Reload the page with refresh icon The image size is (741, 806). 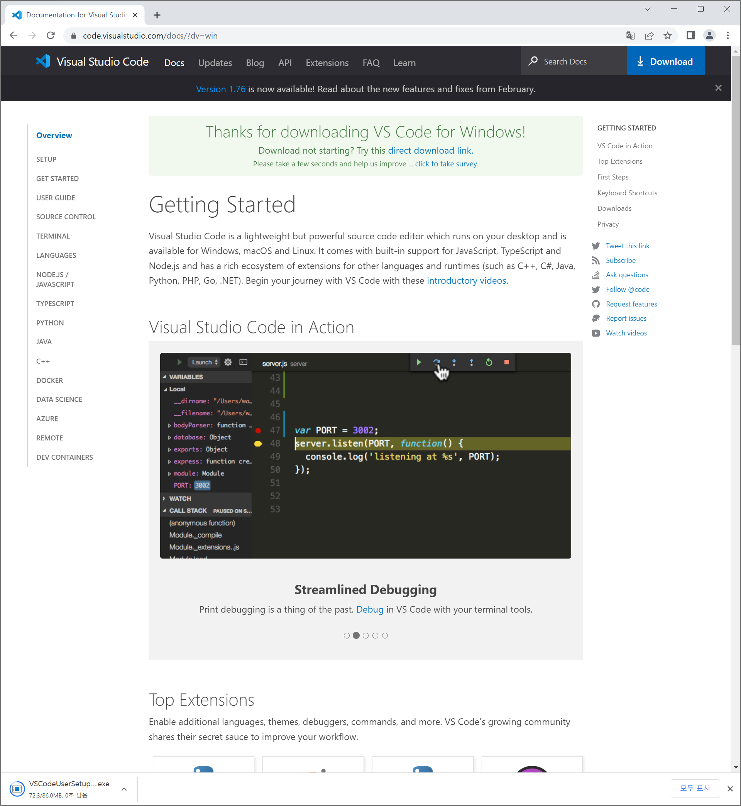point(51,36)
